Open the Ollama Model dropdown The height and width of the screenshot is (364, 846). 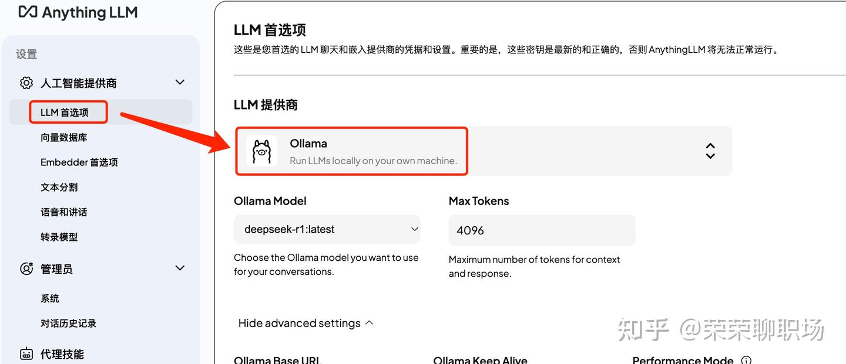click(327, 229)
